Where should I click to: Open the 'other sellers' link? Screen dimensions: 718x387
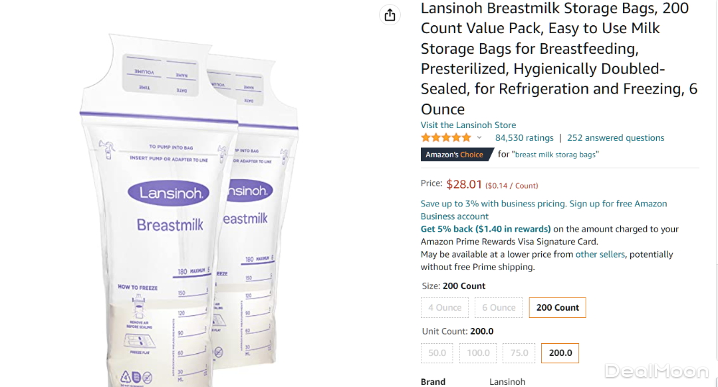tap(600, 254)
